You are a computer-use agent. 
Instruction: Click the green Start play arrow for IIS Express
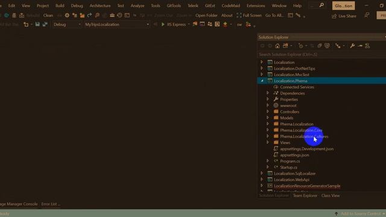pos(163,24)
